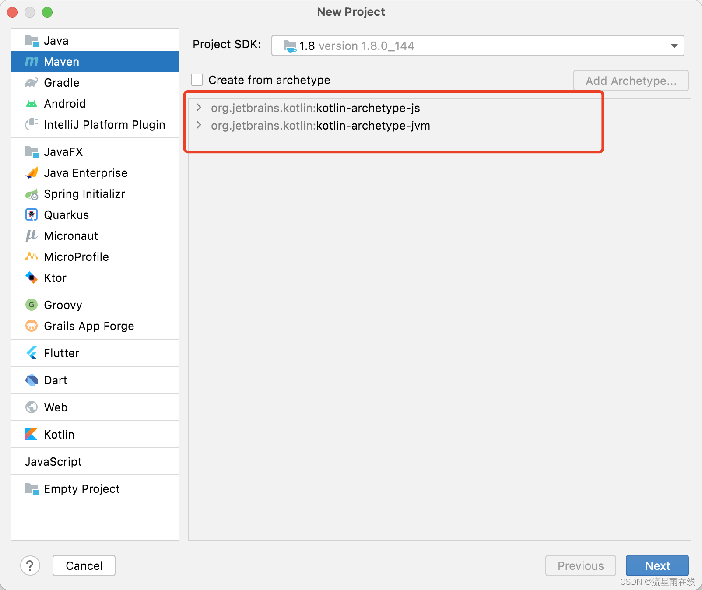Choose Empty Project option

pyautogui.click(x=95, y=489)
